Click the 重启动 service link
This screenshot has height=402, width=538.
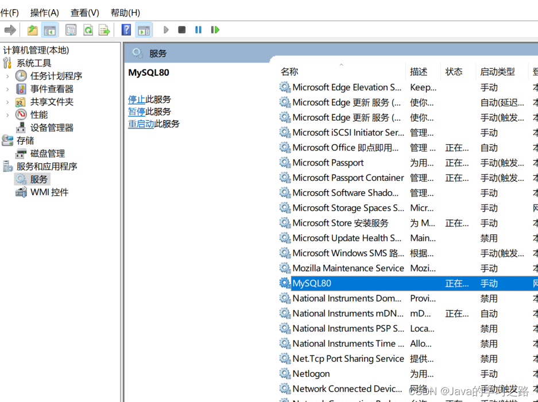141,123
